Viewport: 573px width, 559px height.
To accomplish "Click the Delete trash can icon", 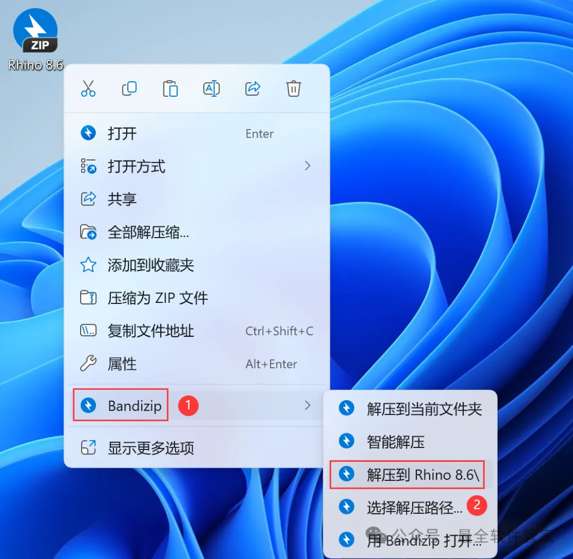I will point(293,89).
